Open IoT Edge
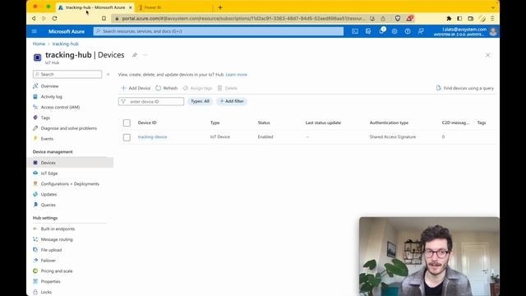This screenshot has width=526, height=296. (x=49, y=173)
